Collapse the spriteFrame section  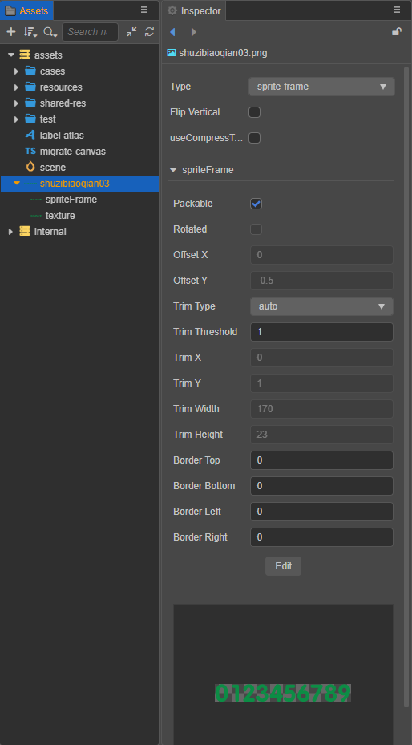173,170
